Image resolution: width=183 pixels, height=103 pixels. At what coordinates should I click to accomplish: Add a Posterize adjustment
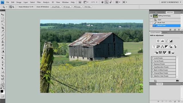[x=160, y=52]
